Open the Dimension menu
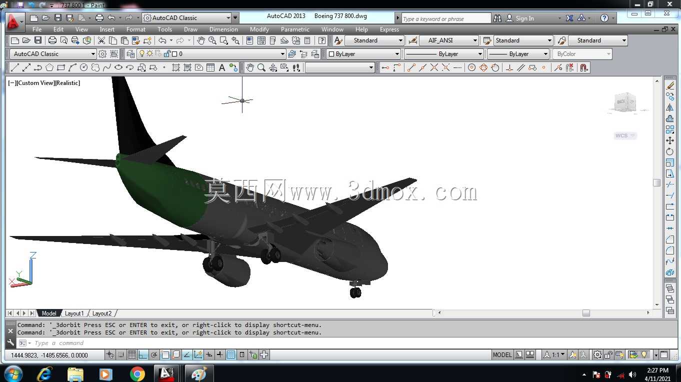This screenshot has width=681, height=382. coord(223,29)
